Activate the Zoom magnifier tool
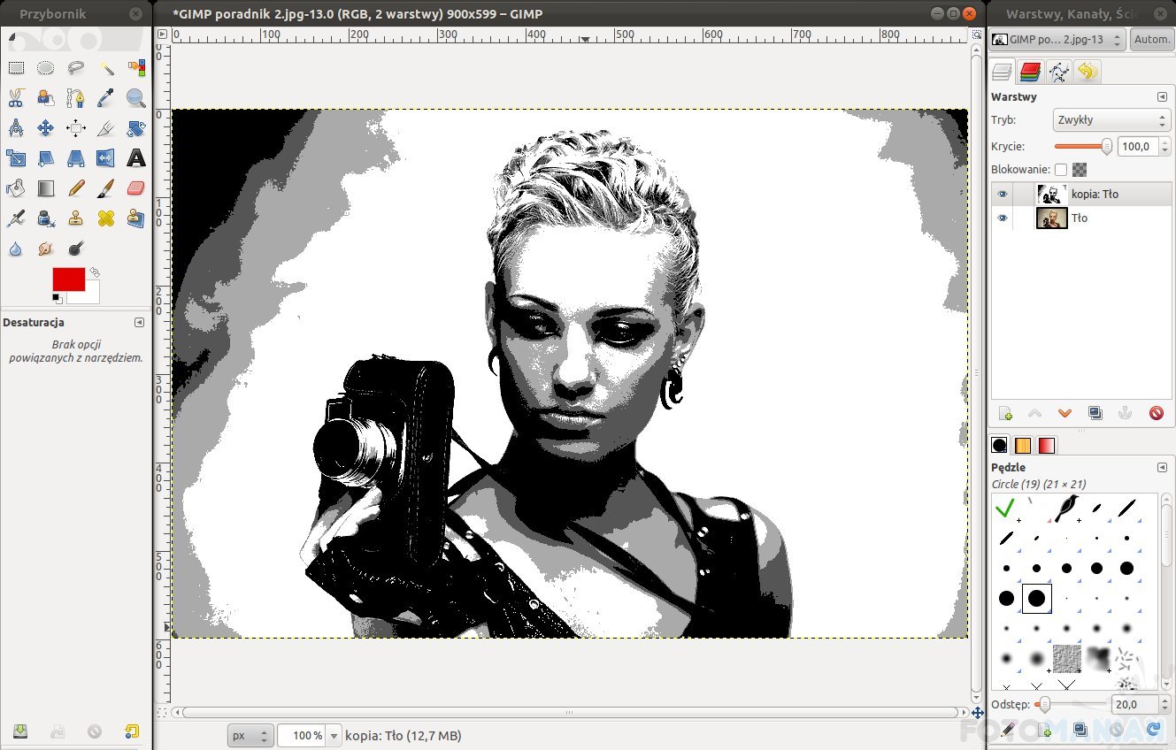Image resolution: width=1176 pixels, height=750 pixels. click(135, 98)
